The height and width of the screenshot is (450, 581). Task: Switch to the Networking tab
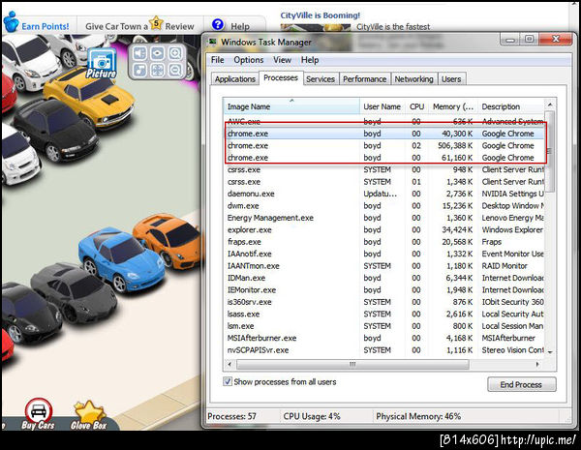(413, 79)
